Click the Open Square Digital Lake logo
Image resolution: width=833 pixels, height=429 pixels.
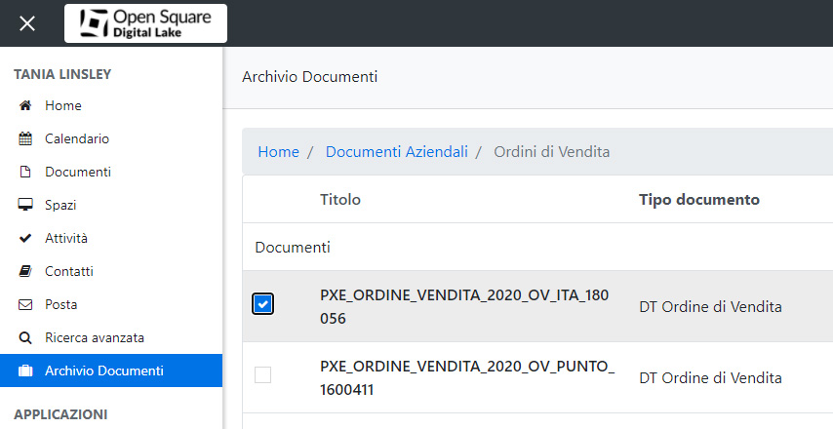coord(145,23)
